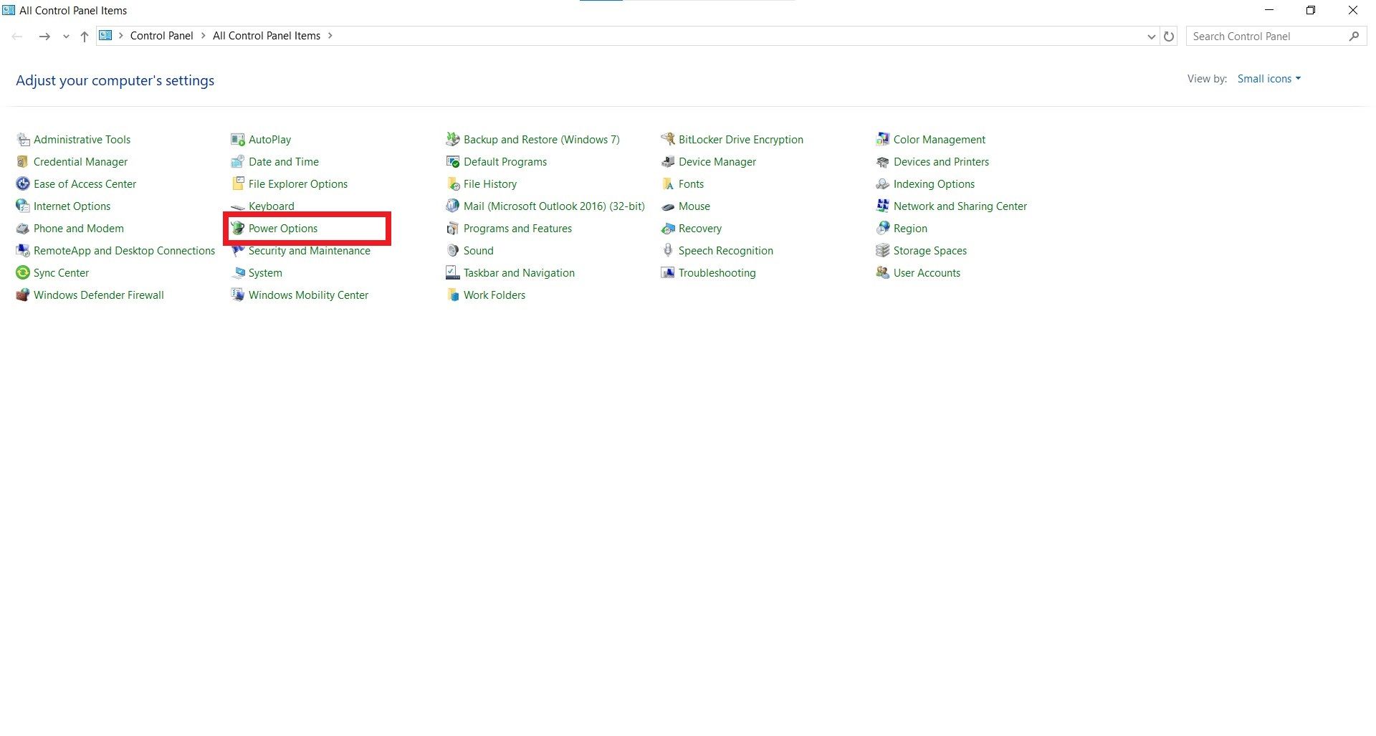The width and height of the screenshot is (1376, 736).
Task: Open the Windows Mobility Center link
Action: point(308,295)
